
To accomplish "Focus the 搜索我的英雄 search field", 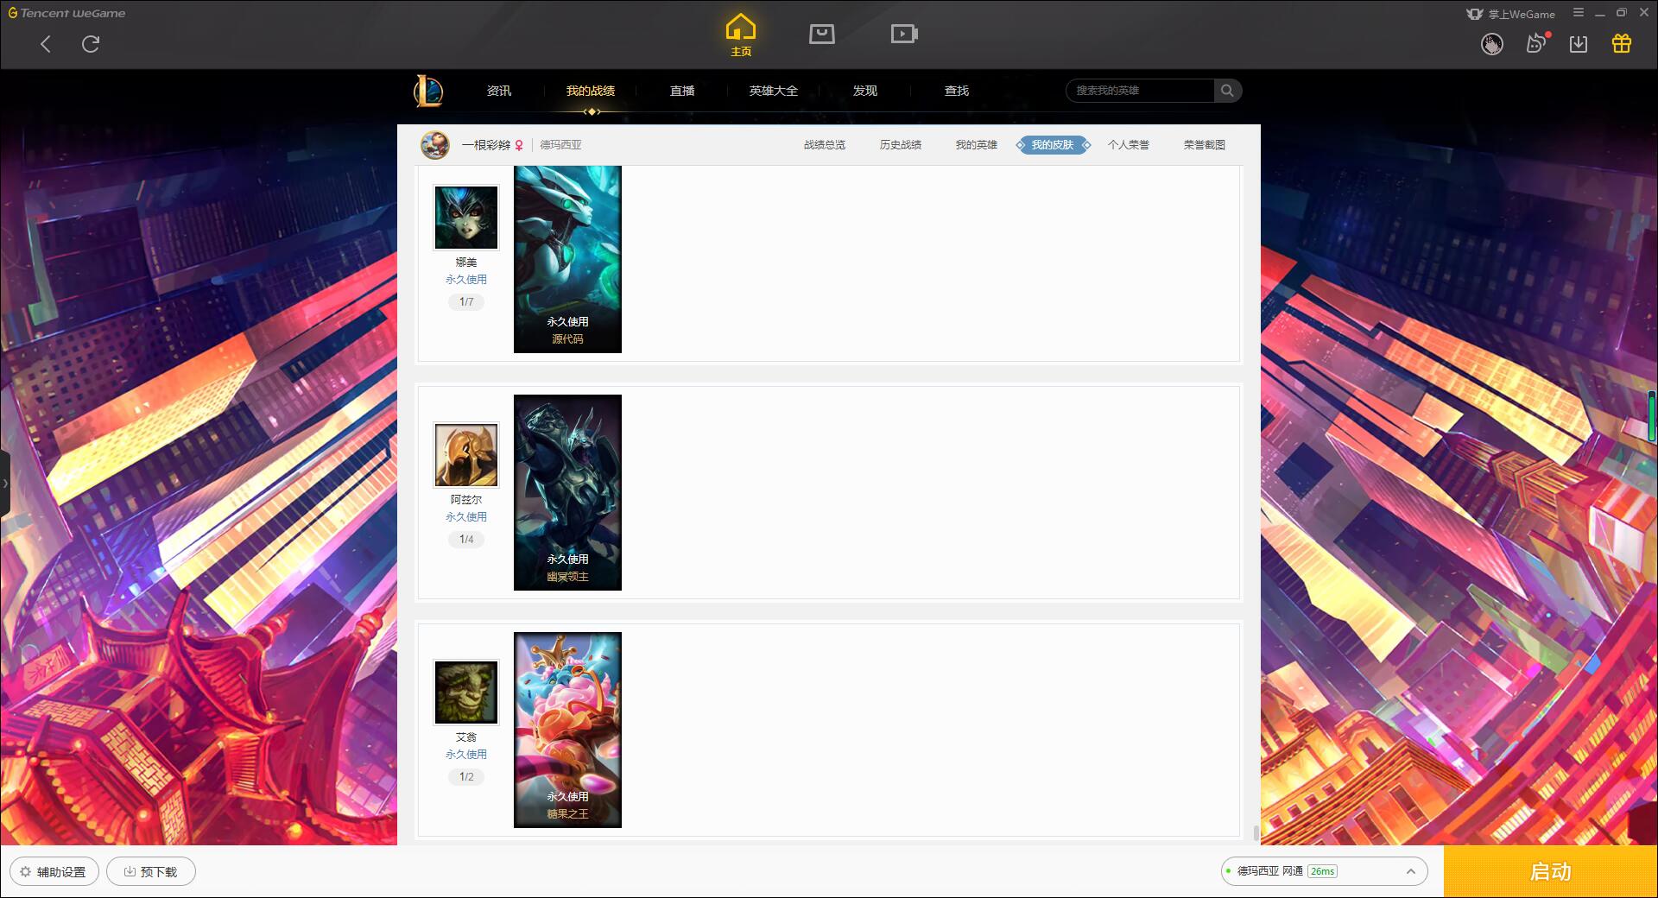I will pos(1140,91).
